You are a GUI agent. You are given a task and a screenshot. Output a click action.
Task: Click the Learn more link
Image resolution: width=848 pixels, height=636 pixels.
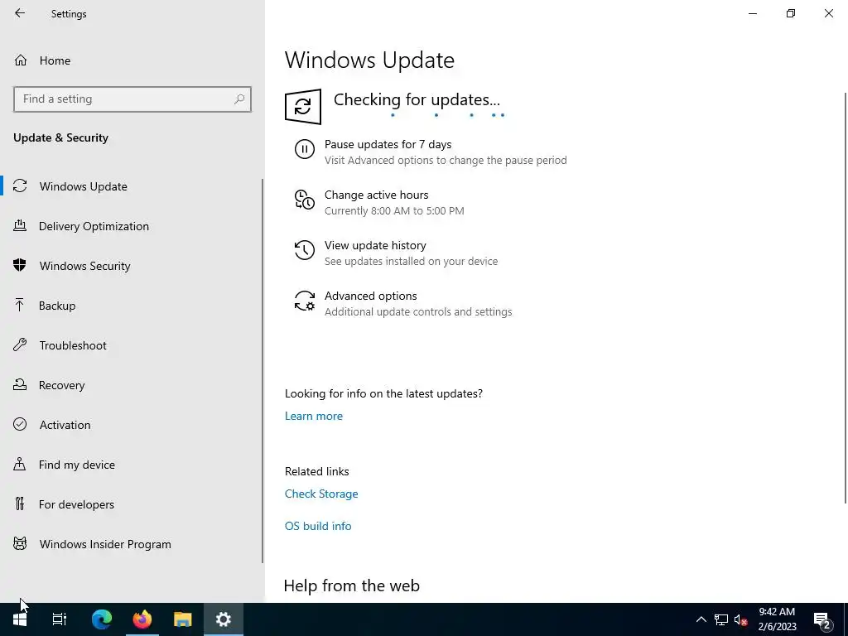tap(314, 416)
